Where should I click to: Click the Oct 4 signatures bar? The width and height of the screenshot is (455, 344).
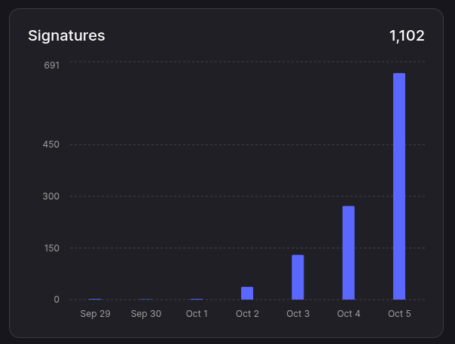(x=348, y=253)
